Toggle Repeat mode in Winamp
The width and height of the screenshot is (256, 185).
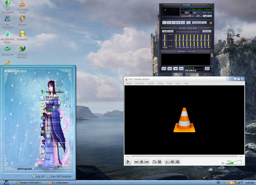(204, 23)
